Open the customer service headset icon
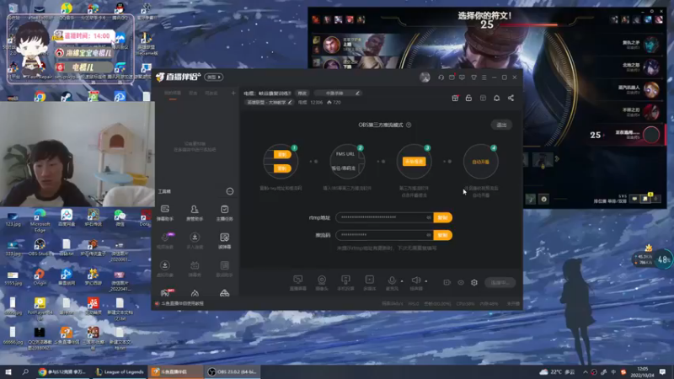 tap(441, 77)
